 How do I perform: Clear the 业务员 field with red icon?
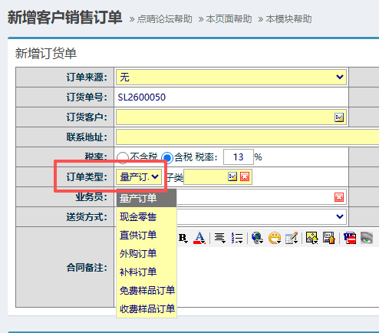(x=339, y=197)
